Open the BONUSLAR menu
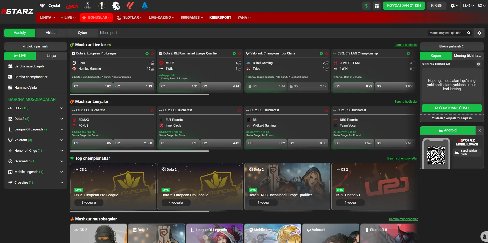This screenshot has height=243, width=488. tap(96, 18)
